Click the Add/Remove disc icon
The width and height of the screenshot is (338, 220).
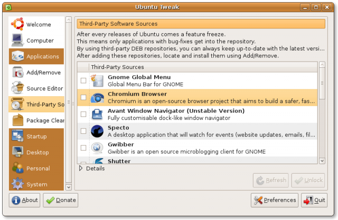(x=17, y=72)
